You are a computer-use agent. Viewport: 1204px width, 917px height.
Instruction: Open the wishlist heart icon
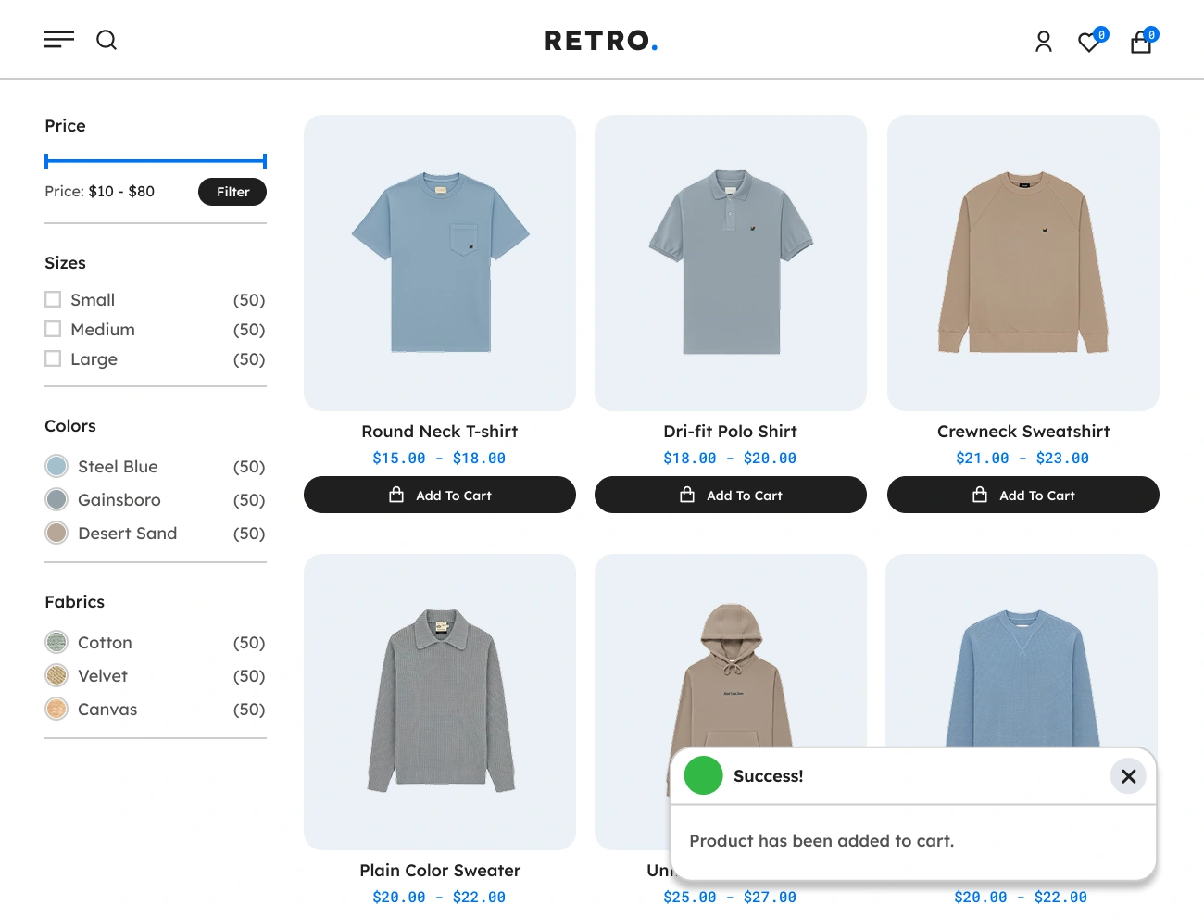1090,42
